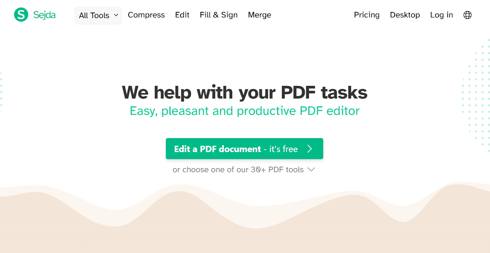
Task: Select Edit in the top navigation
Action: click(182, 15)
